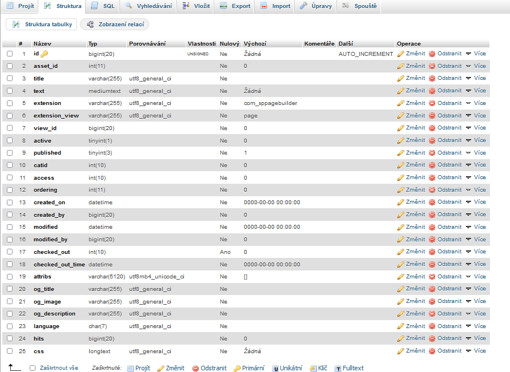Click the Klíč index icon in bottom bar
Viewport: 510px width, 372px height.
point(313,368)
